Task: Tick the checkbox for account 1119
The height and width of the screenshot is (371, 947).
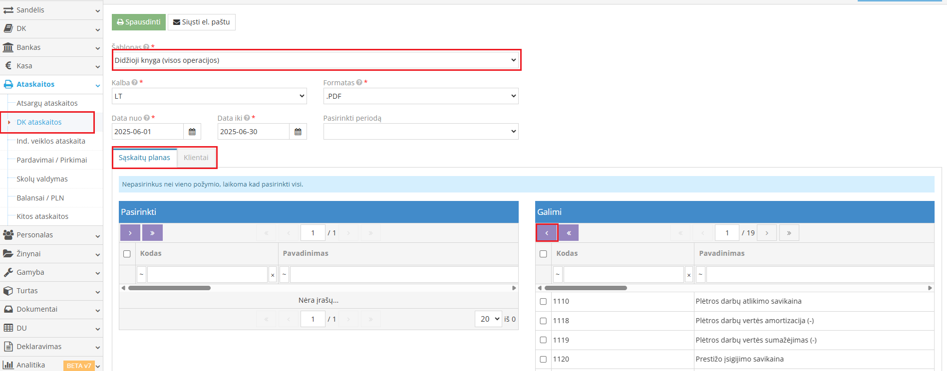Action: 543,340
